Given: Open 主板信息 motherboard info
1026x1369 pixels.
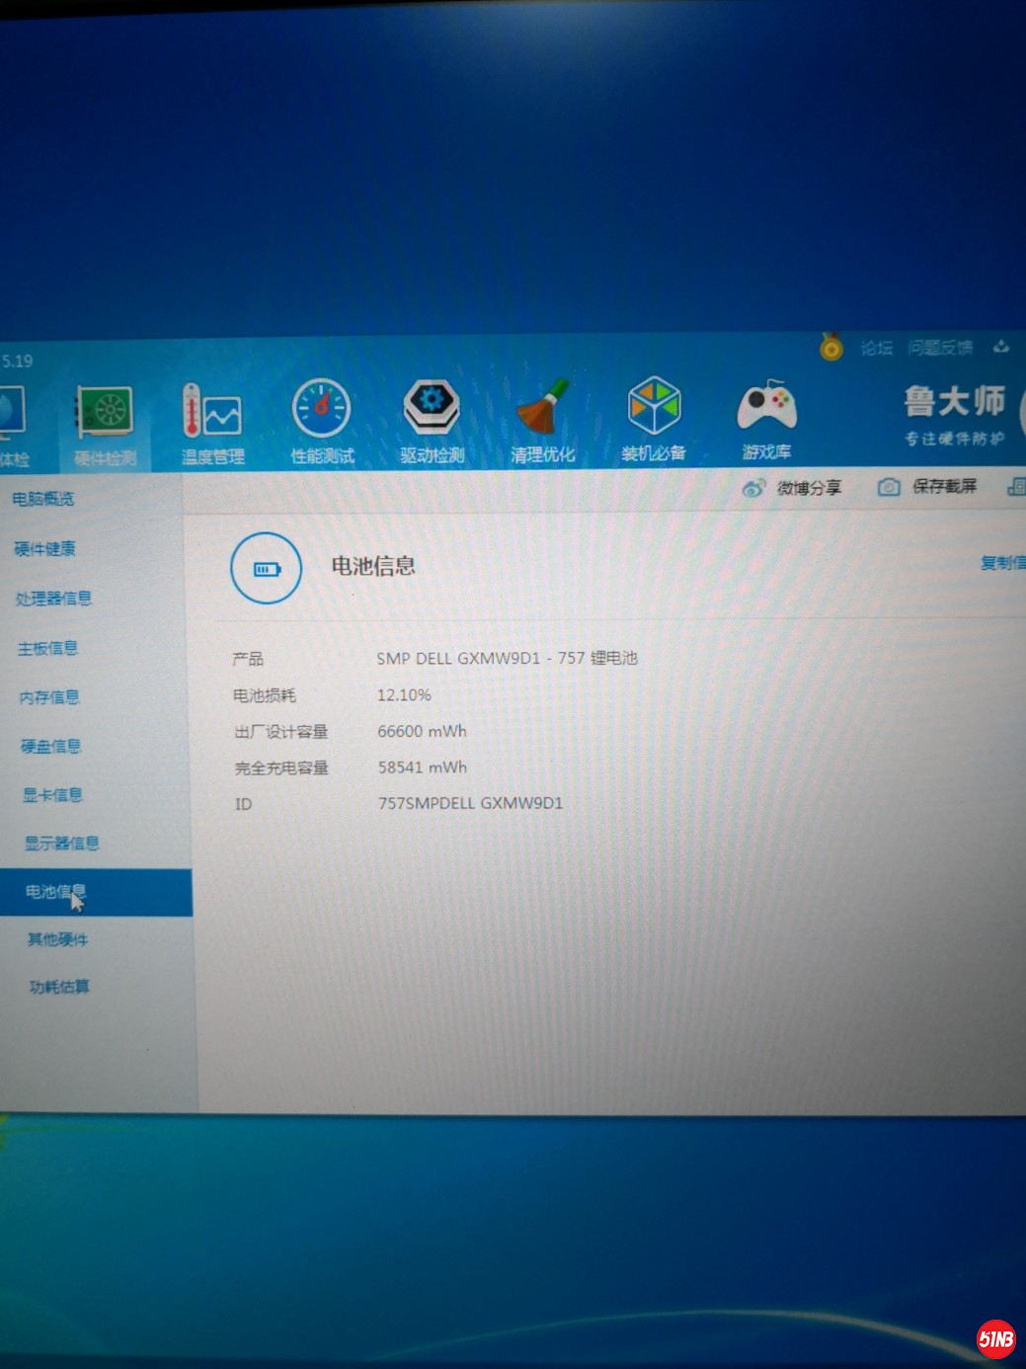Looking at the screenshot, I should coord(48,648).
